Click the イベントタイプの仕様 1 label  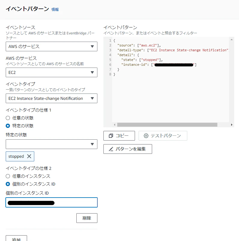pos(29,110)
